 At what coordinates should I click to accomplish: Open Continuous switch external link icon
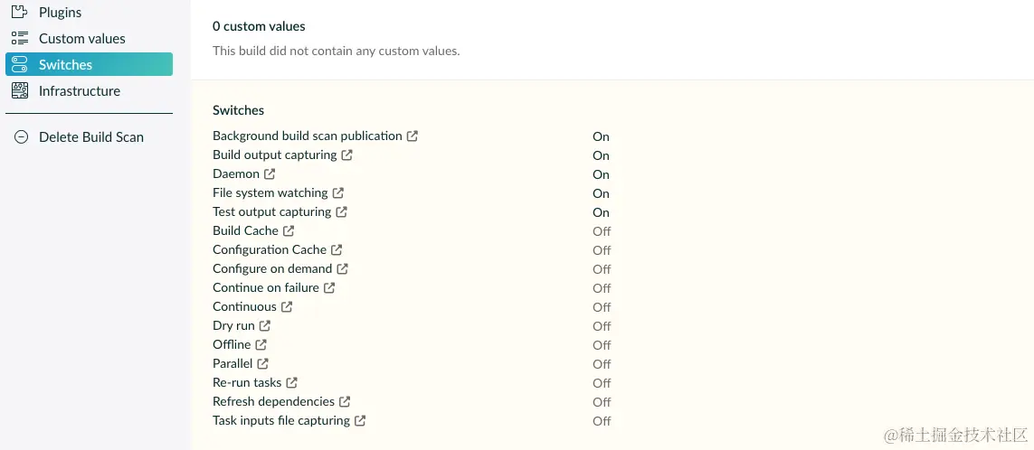(287, 307)
